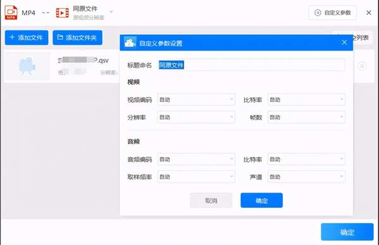Image resolution: width=379 pixels, height=245 pixels.
Task: Remove the .qsv file with the circled X
Action: [x=362, y=66]
